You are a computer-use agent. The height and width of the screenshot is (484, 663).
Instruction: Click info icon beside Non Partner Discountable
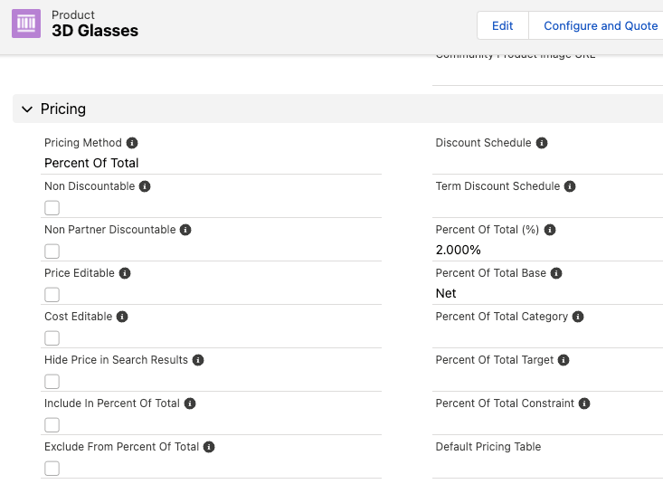coord(185,230)
